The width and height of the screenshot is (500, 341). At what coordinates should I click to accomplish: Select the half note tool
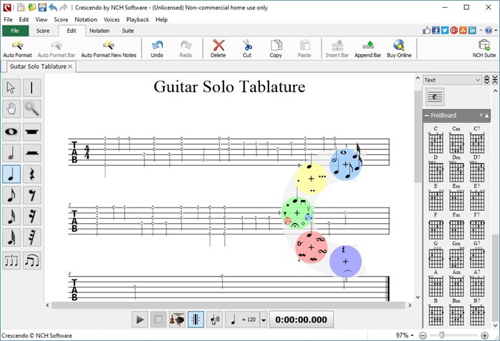[x=11, y=153]
